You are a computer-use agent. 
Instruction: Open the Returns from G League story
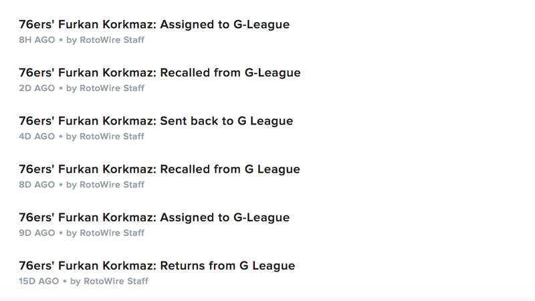(x=157, y=266)
